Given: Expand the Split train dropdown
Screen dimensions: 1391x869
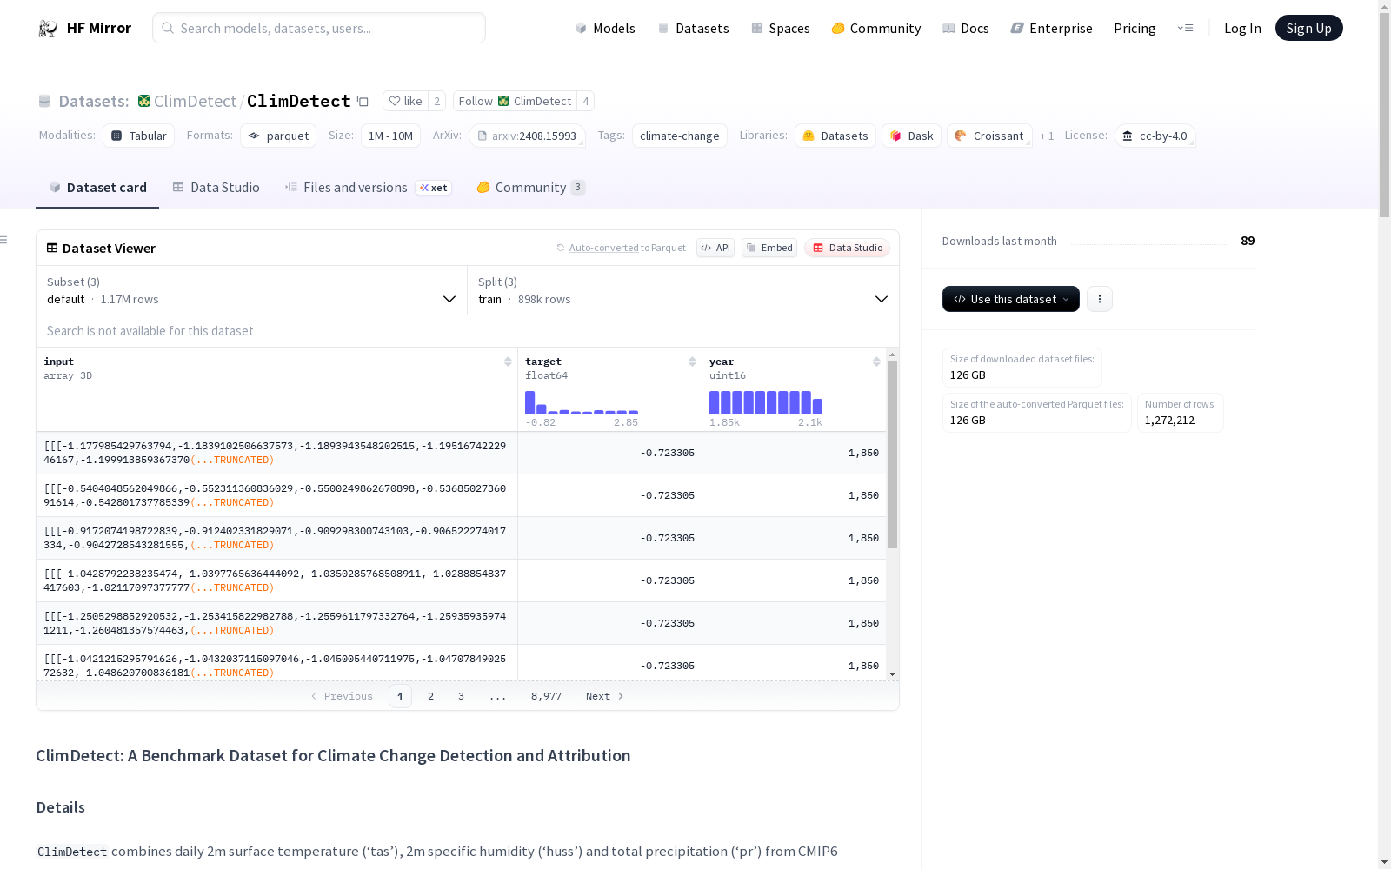Looking at the screenshot, I should tap(683, 290).
